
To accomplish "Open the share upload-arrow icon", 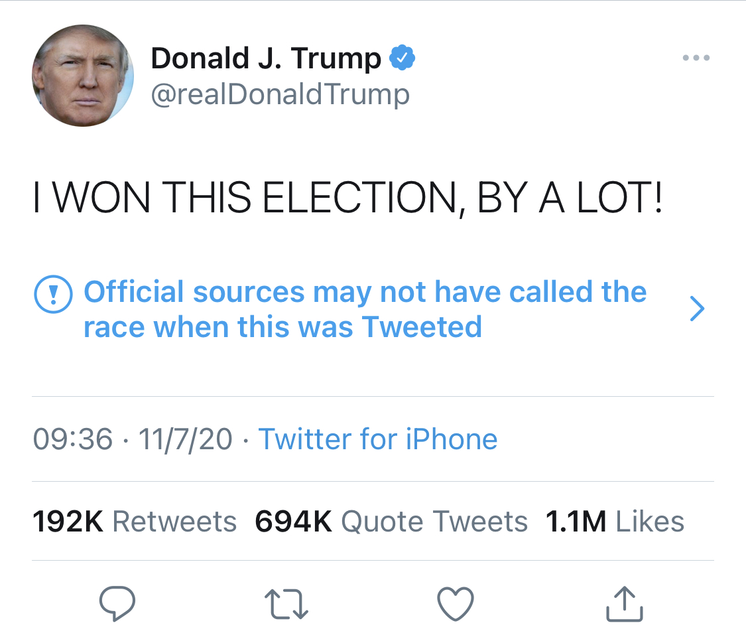I will 624,603.
